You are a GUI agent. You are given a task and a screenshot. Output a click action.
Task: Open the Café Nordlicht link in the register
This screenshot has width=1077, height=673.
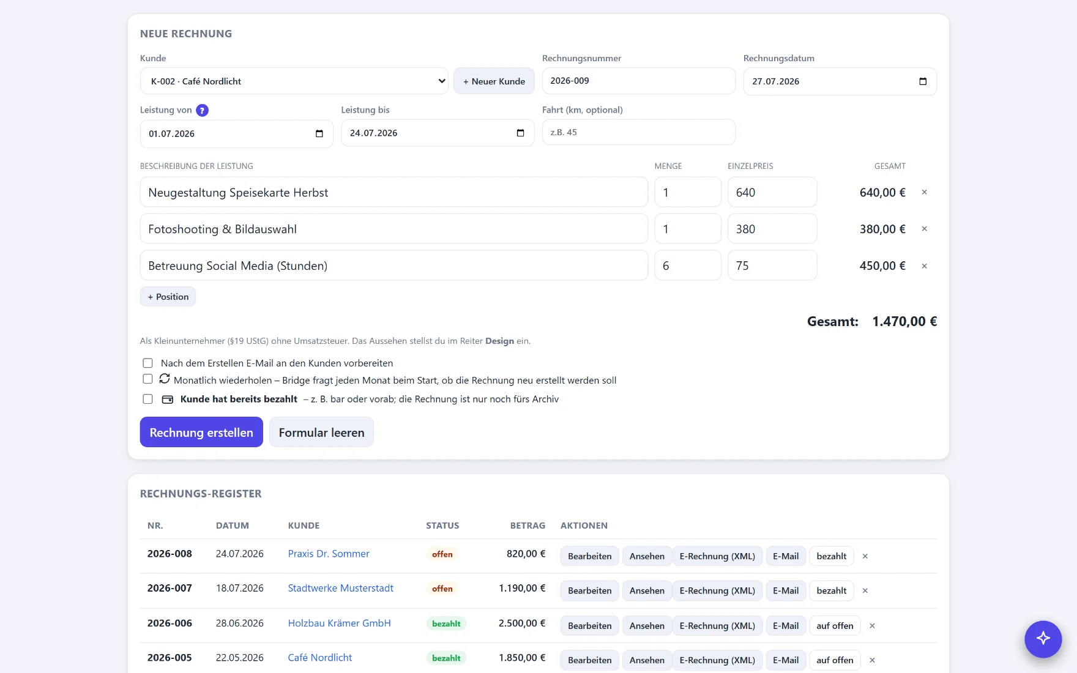click(320, 658)
